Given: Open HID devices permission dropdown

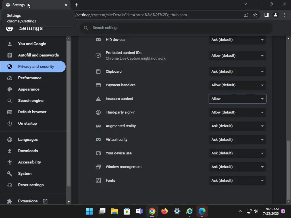Looking at the screenshot, I should (x=237, y=40).
